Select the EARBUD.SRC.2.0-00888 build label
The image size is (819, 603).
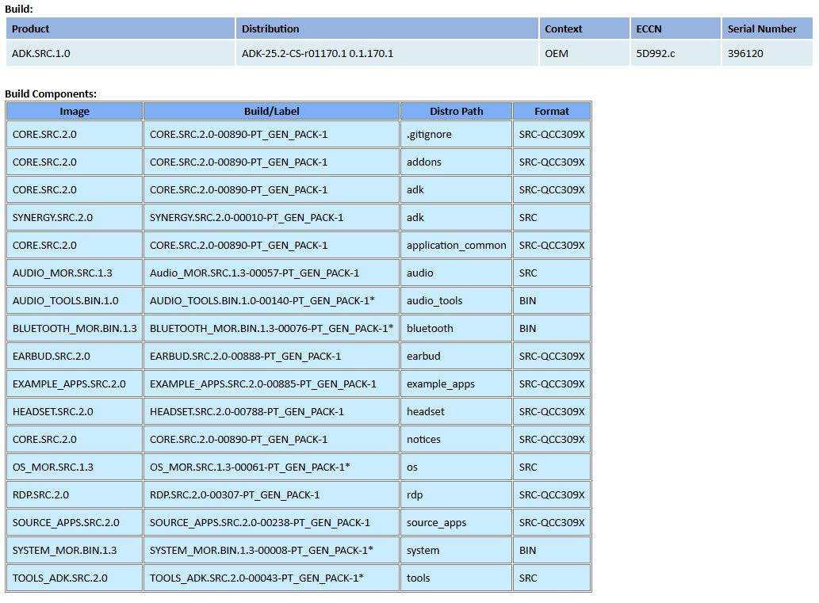pos(245,356)
